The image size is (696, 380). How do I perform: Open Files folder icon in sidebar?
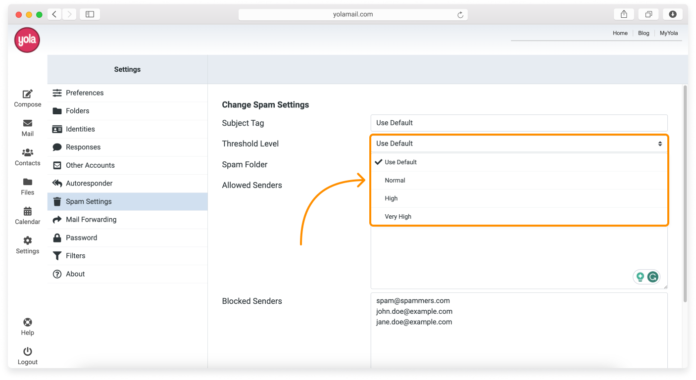28,182
